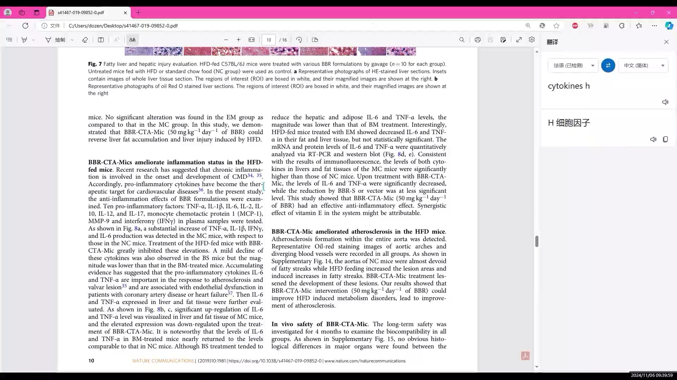Rotate the PDF page
This screenshot has height=380, width=677.
click(x=299, y=40)
